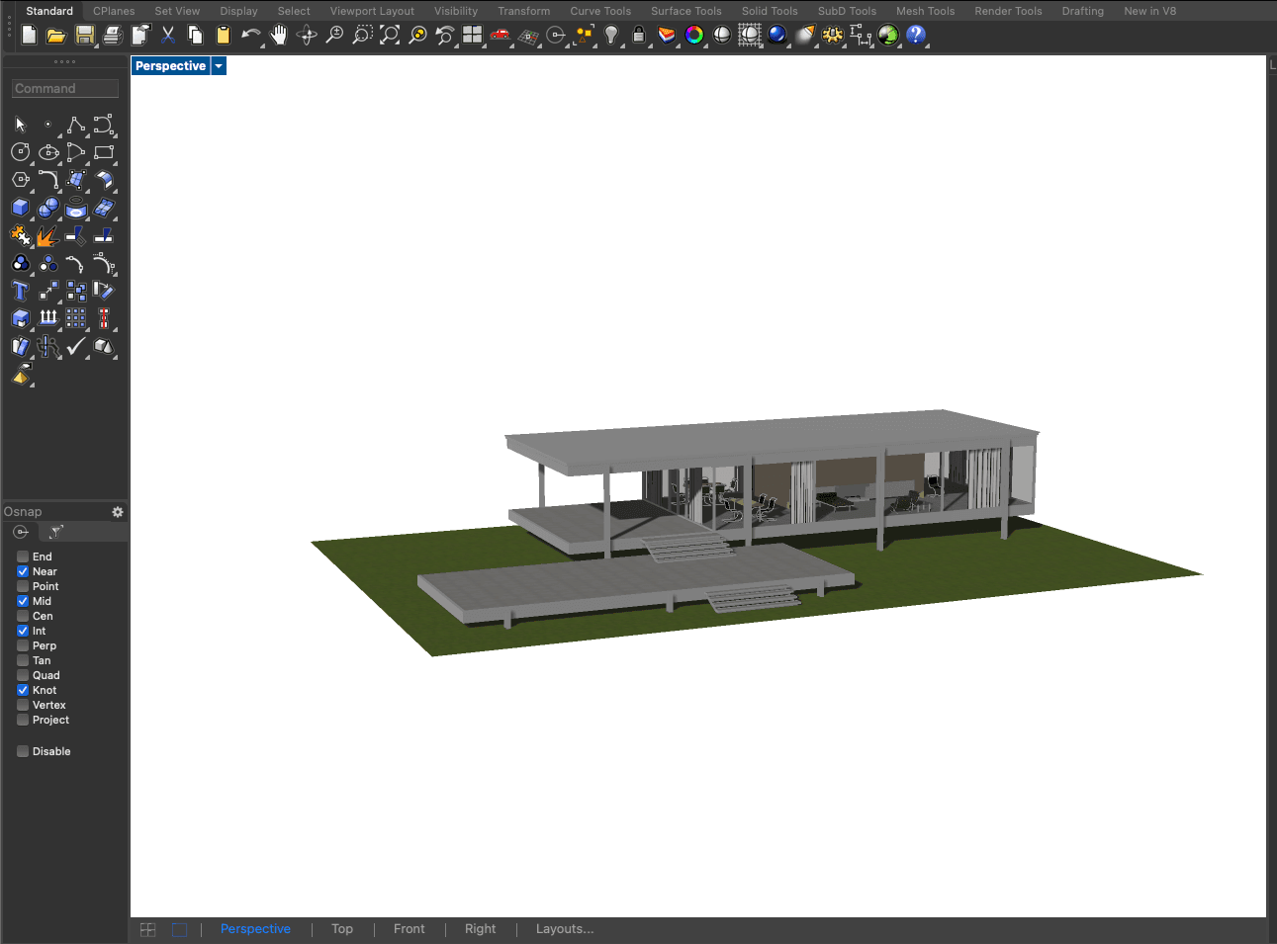Paste from clipboard with the clipboard icon

224,36
